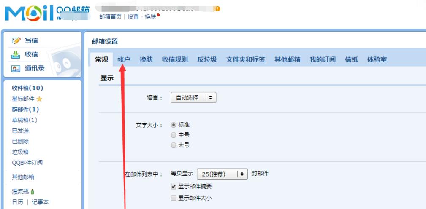Go to the 反垃圾 tab
Viewport: 426px width, 209px height.
[x=207, y=60]
